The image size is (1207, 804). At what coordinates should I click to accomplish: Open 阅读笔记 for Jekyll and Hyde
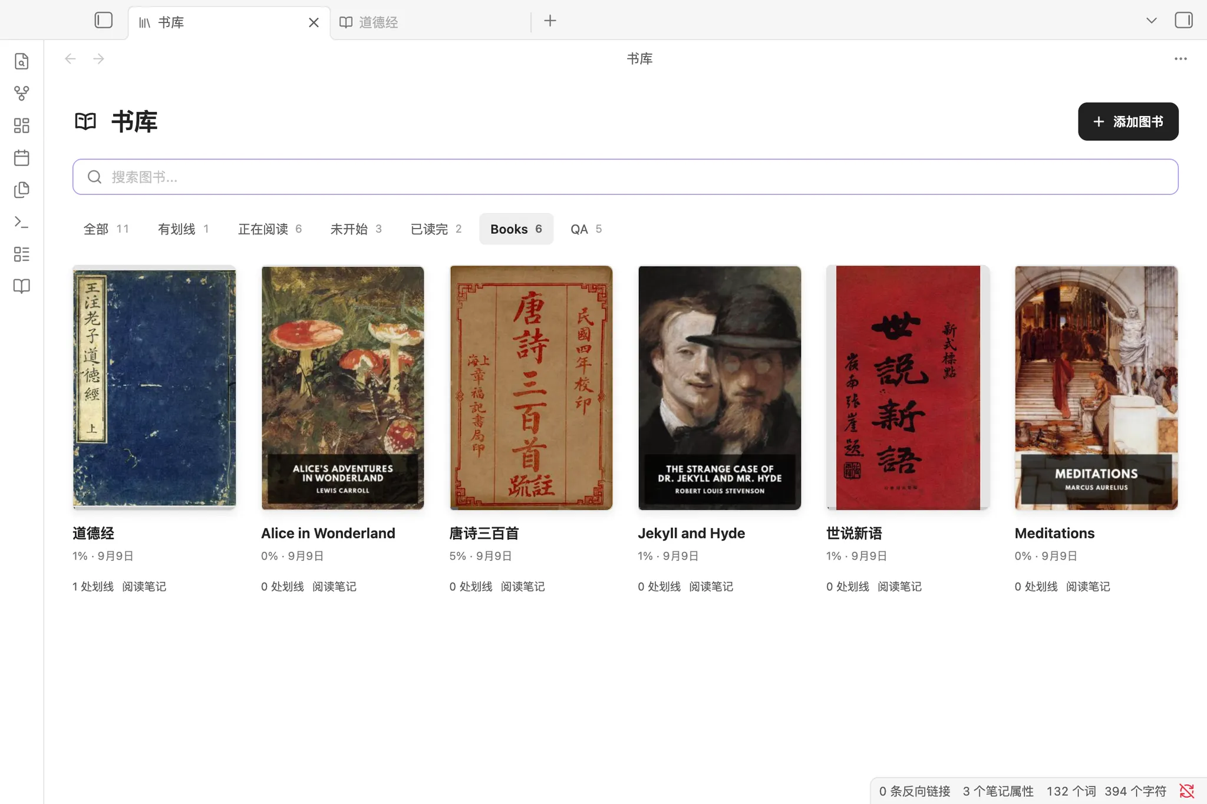(x=711, y=587)
